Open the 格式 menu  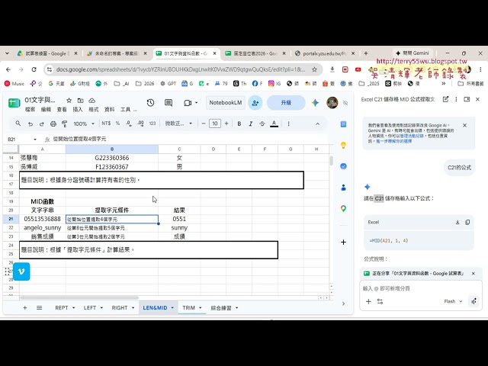(93, 110)
